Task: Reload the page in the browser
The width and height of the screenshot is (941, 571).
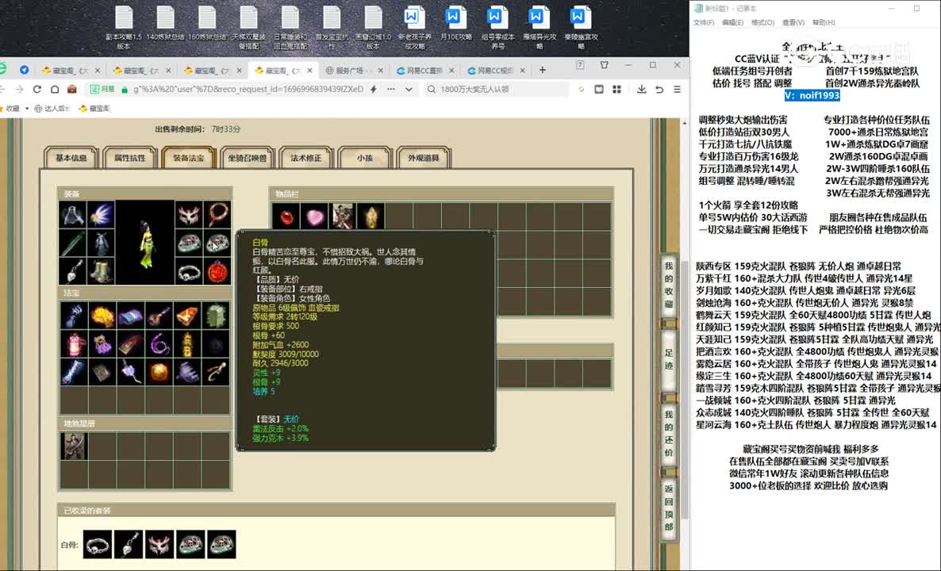Action: coord(37,90)
